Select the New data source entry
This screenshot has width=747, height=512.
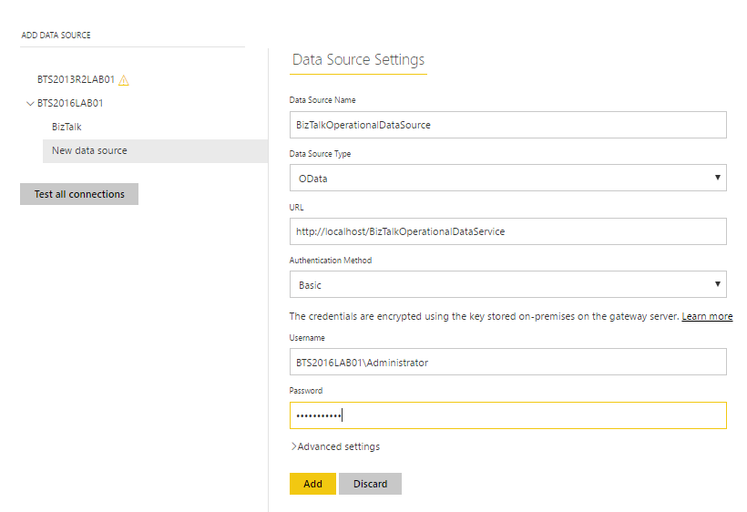pyautogui.click(x=89, y=151)
